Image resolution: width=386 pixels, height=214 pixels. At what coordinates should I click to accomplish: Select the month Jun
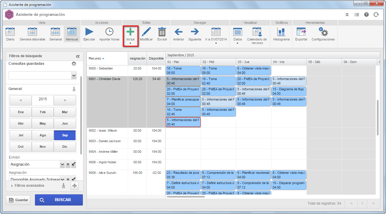[65, 124]
